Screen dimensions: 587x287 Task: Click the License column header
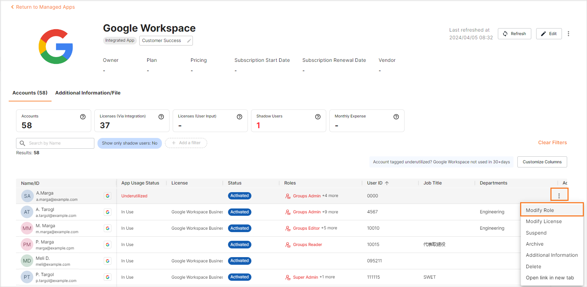180,183
